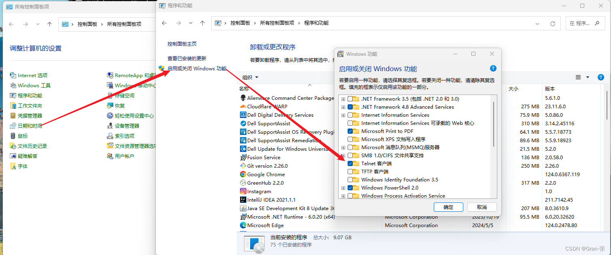The width and height of the screenshot is (611, 255).
Task: Expand Internet Information Services tree node
Action: point(343,115)
